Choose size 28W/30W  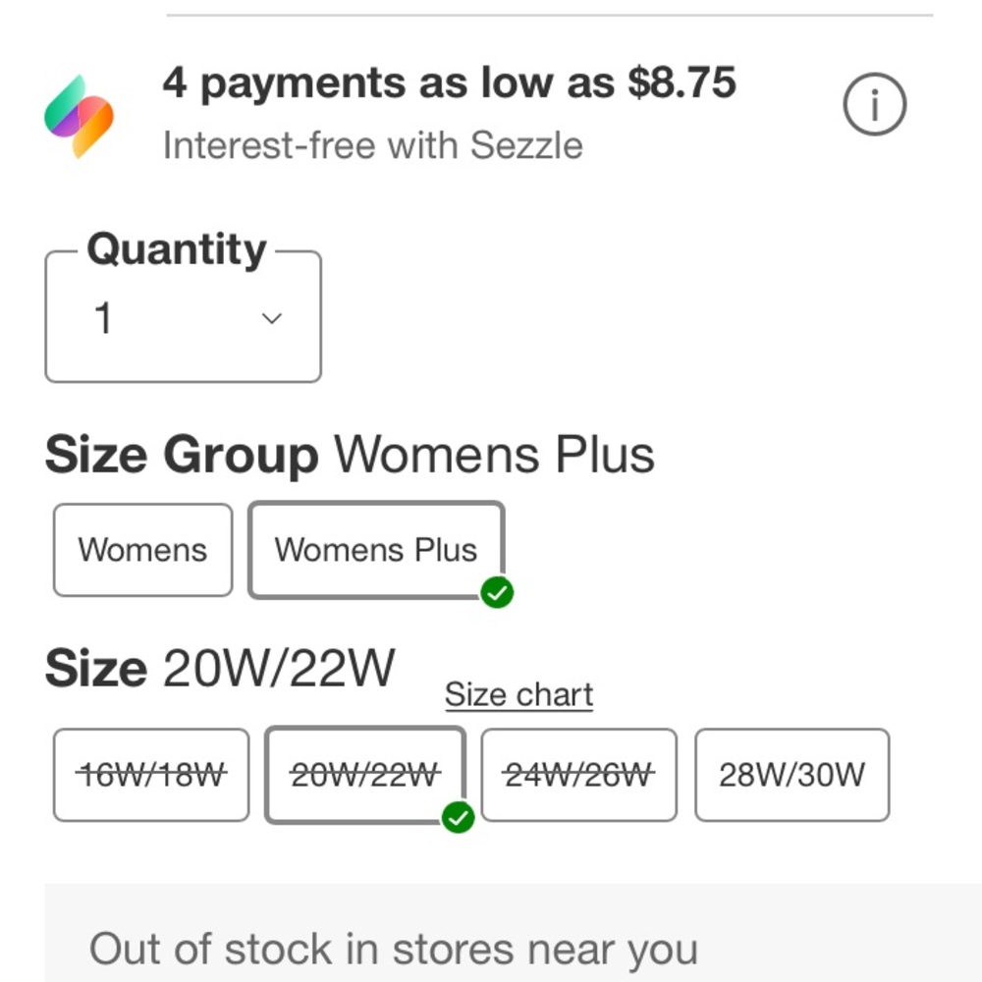click(x=791, y=775)
